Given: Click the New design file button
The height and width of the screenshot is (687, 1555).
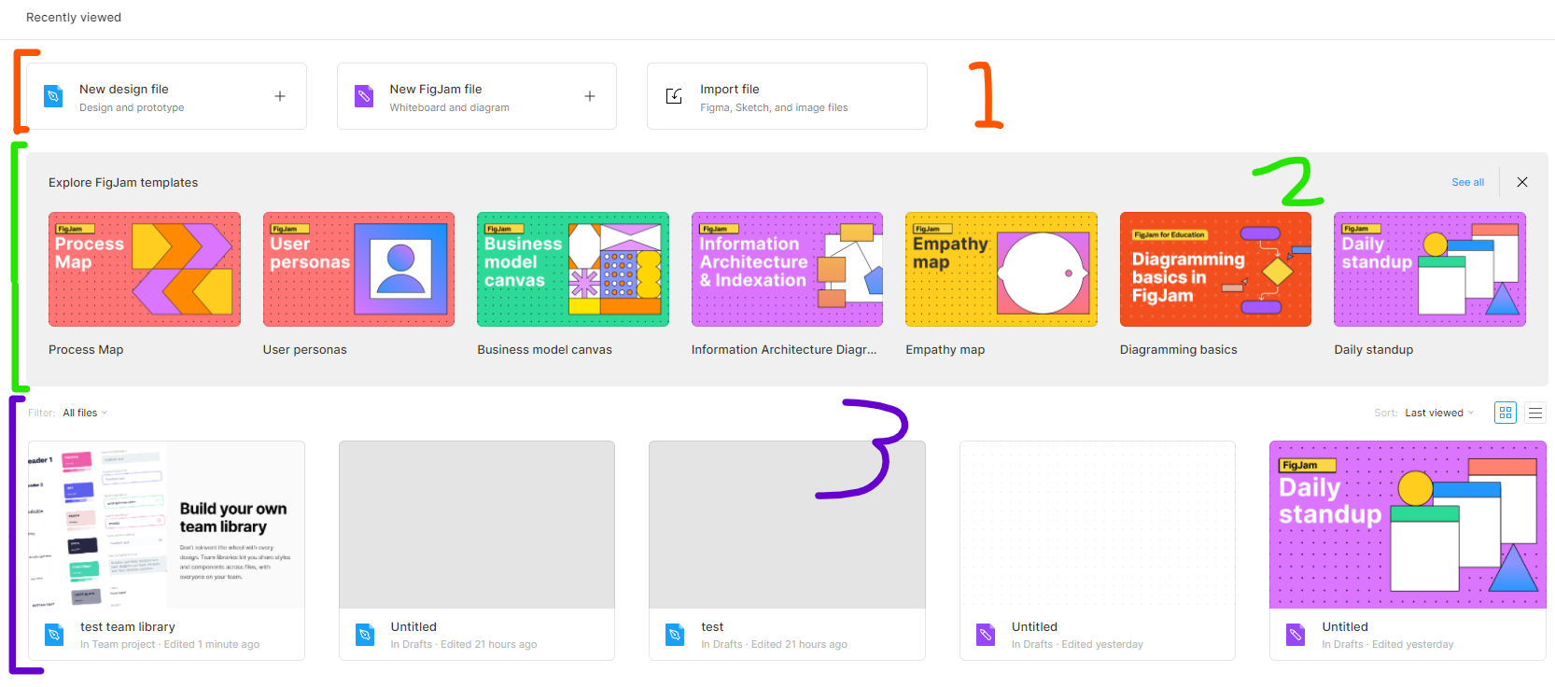Looking at the screenshot, I should (x=166, y=96).
